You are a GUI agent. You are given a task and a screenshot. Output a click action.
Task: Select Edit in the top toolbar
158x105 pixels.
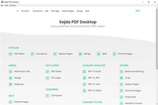click(x=47, y=11)
